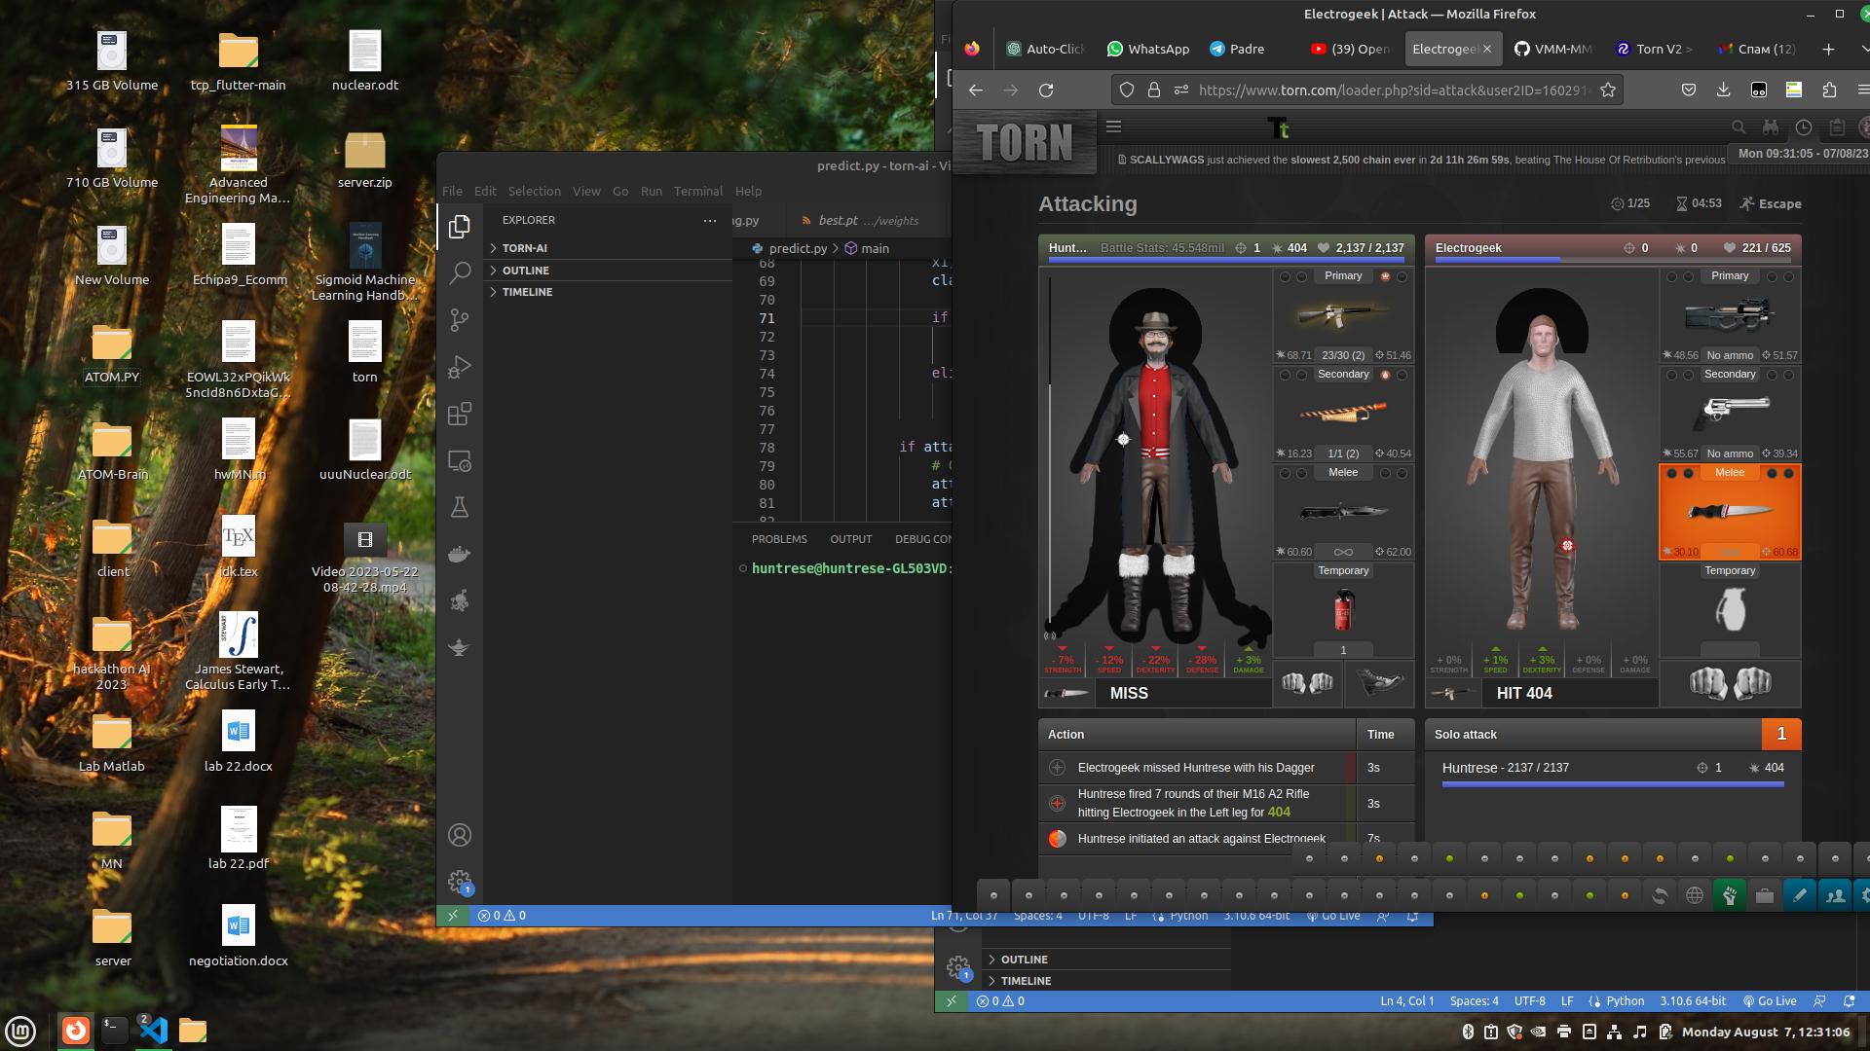Launch Firefox from the taskbar
This screenshot has width=1870, height=1051.
75,1030
